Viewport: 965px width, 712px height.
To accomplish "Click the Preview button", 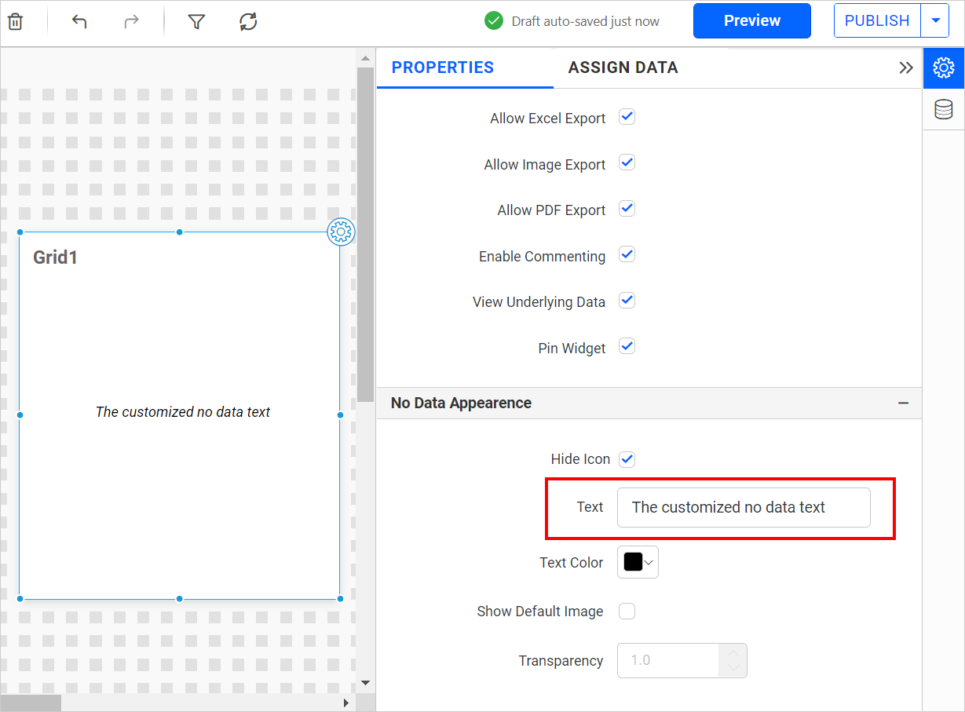I will coord(751,21).
